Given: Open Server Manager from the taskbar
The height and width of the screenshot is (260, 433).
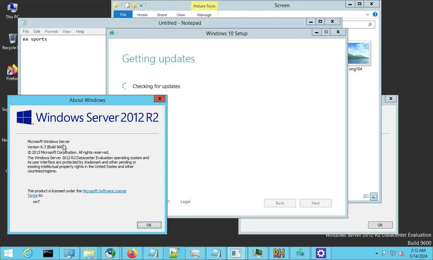Looking at the screenshot, I should click(x=69, y=253).
